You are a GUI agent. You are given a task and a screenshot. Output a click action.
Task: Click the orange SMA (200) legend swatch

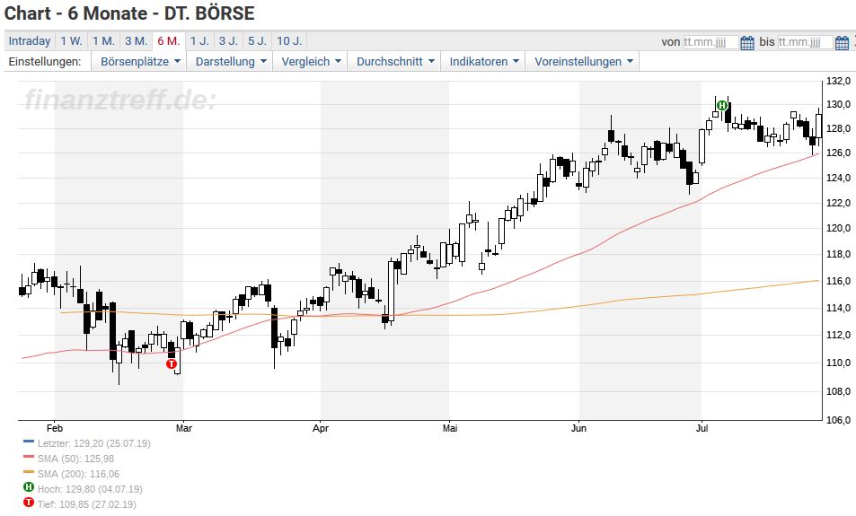(x=29, y=472)
